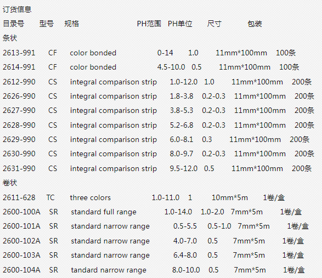This screenshot has height=278, width=322.
Task: Click catalog number 2611-628
Action: (x=19, y=197)
